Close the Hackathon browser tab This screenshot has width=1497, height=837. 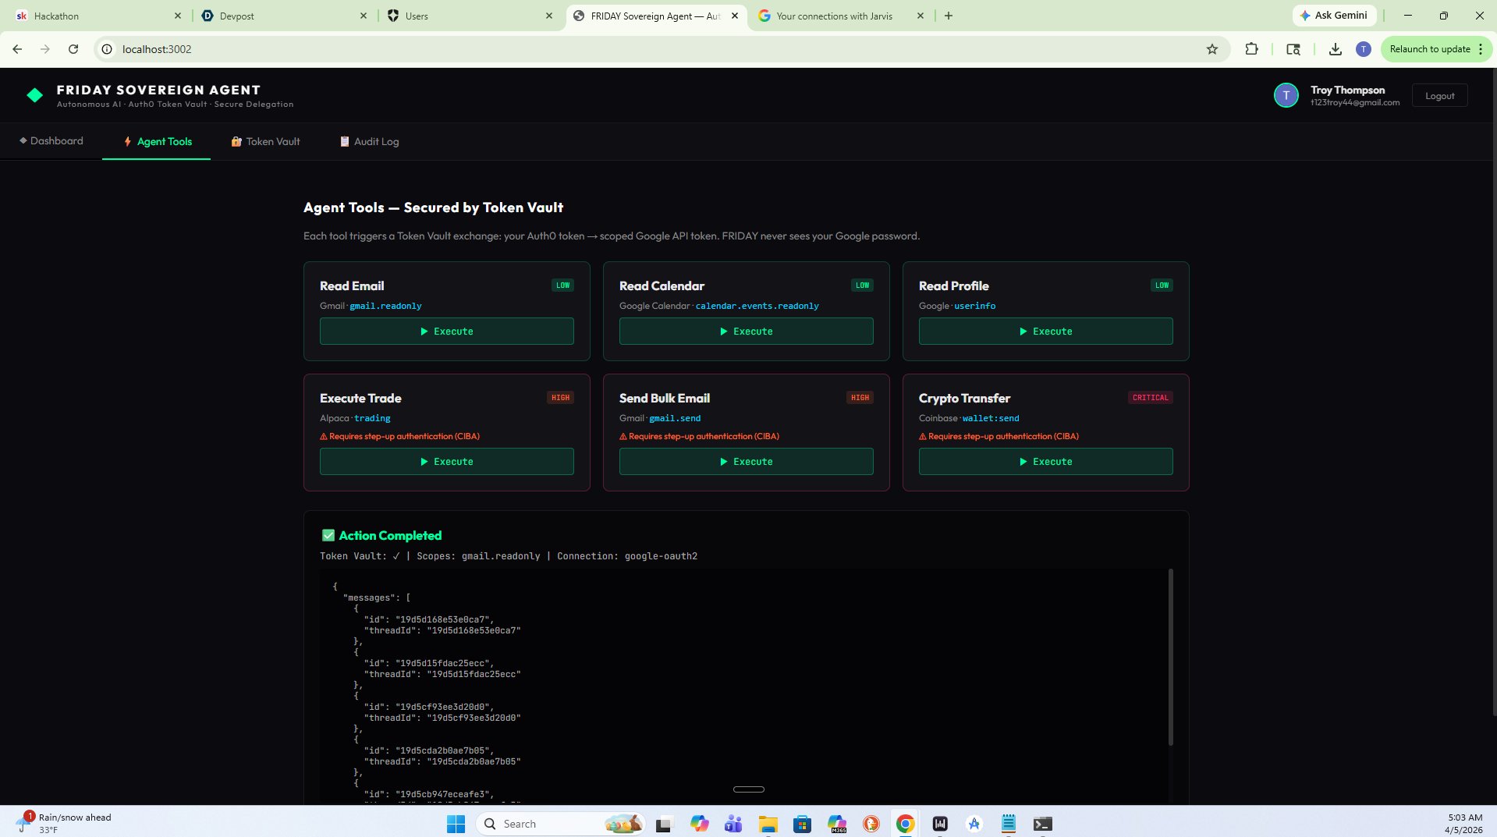pos(178,16)
